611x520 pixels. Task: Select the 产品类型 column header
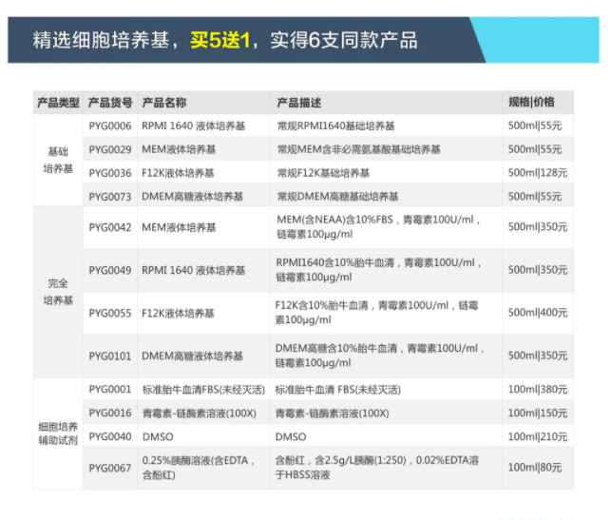coord(57,102)
